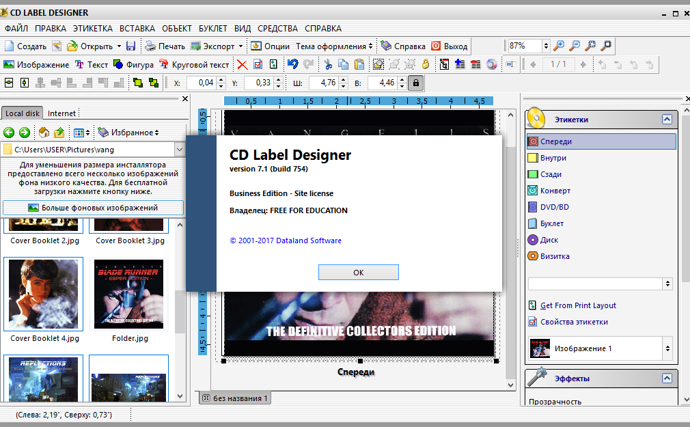Open the ФАЙЛ menu
Screen dimensions: 690x427
16,29
